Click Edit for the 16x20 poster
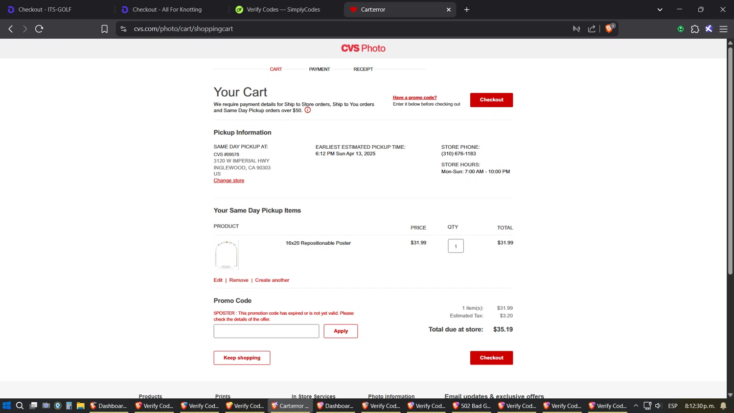 pos(218,280)
